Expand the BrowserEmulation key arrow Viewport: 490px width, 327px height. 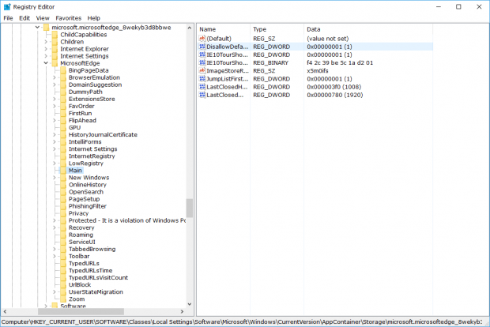pos(55,77)
